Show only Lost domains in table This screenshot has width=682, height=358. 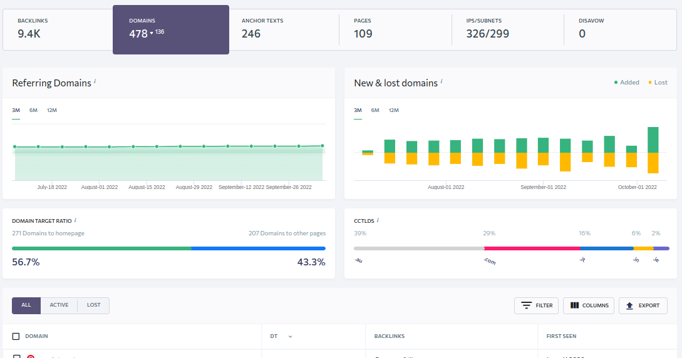pos(93,305)
